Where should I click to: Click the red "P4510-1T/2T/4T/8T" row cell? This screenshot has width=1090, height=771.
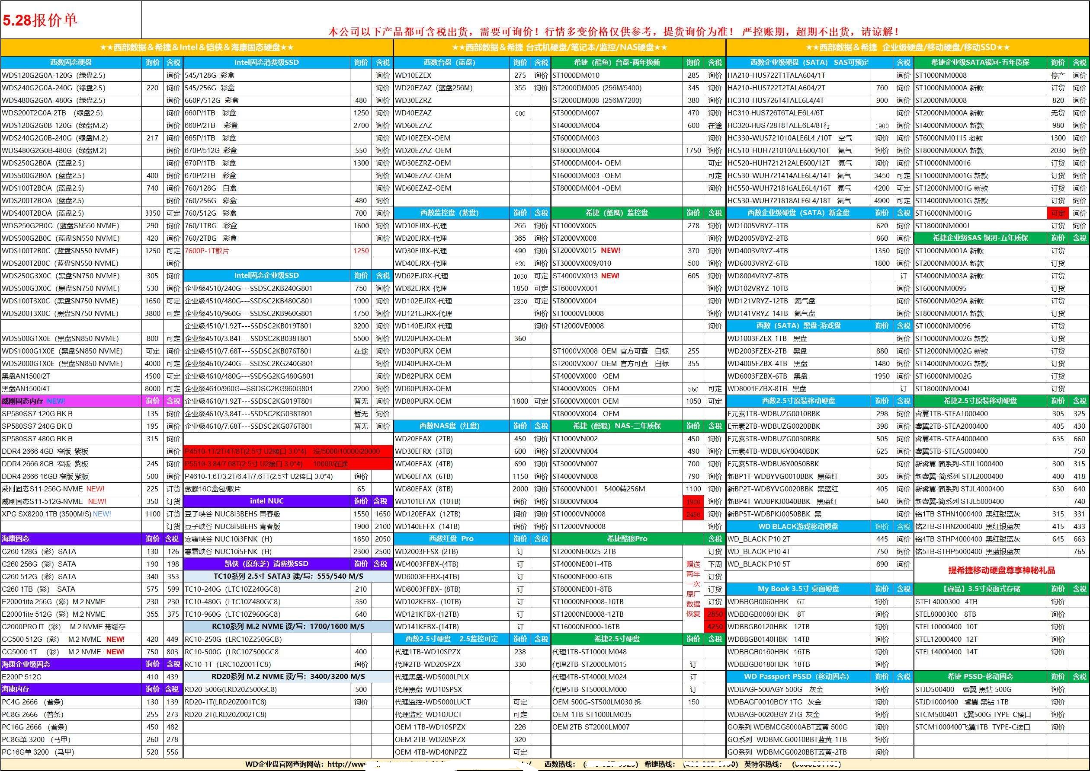point(288,451)
